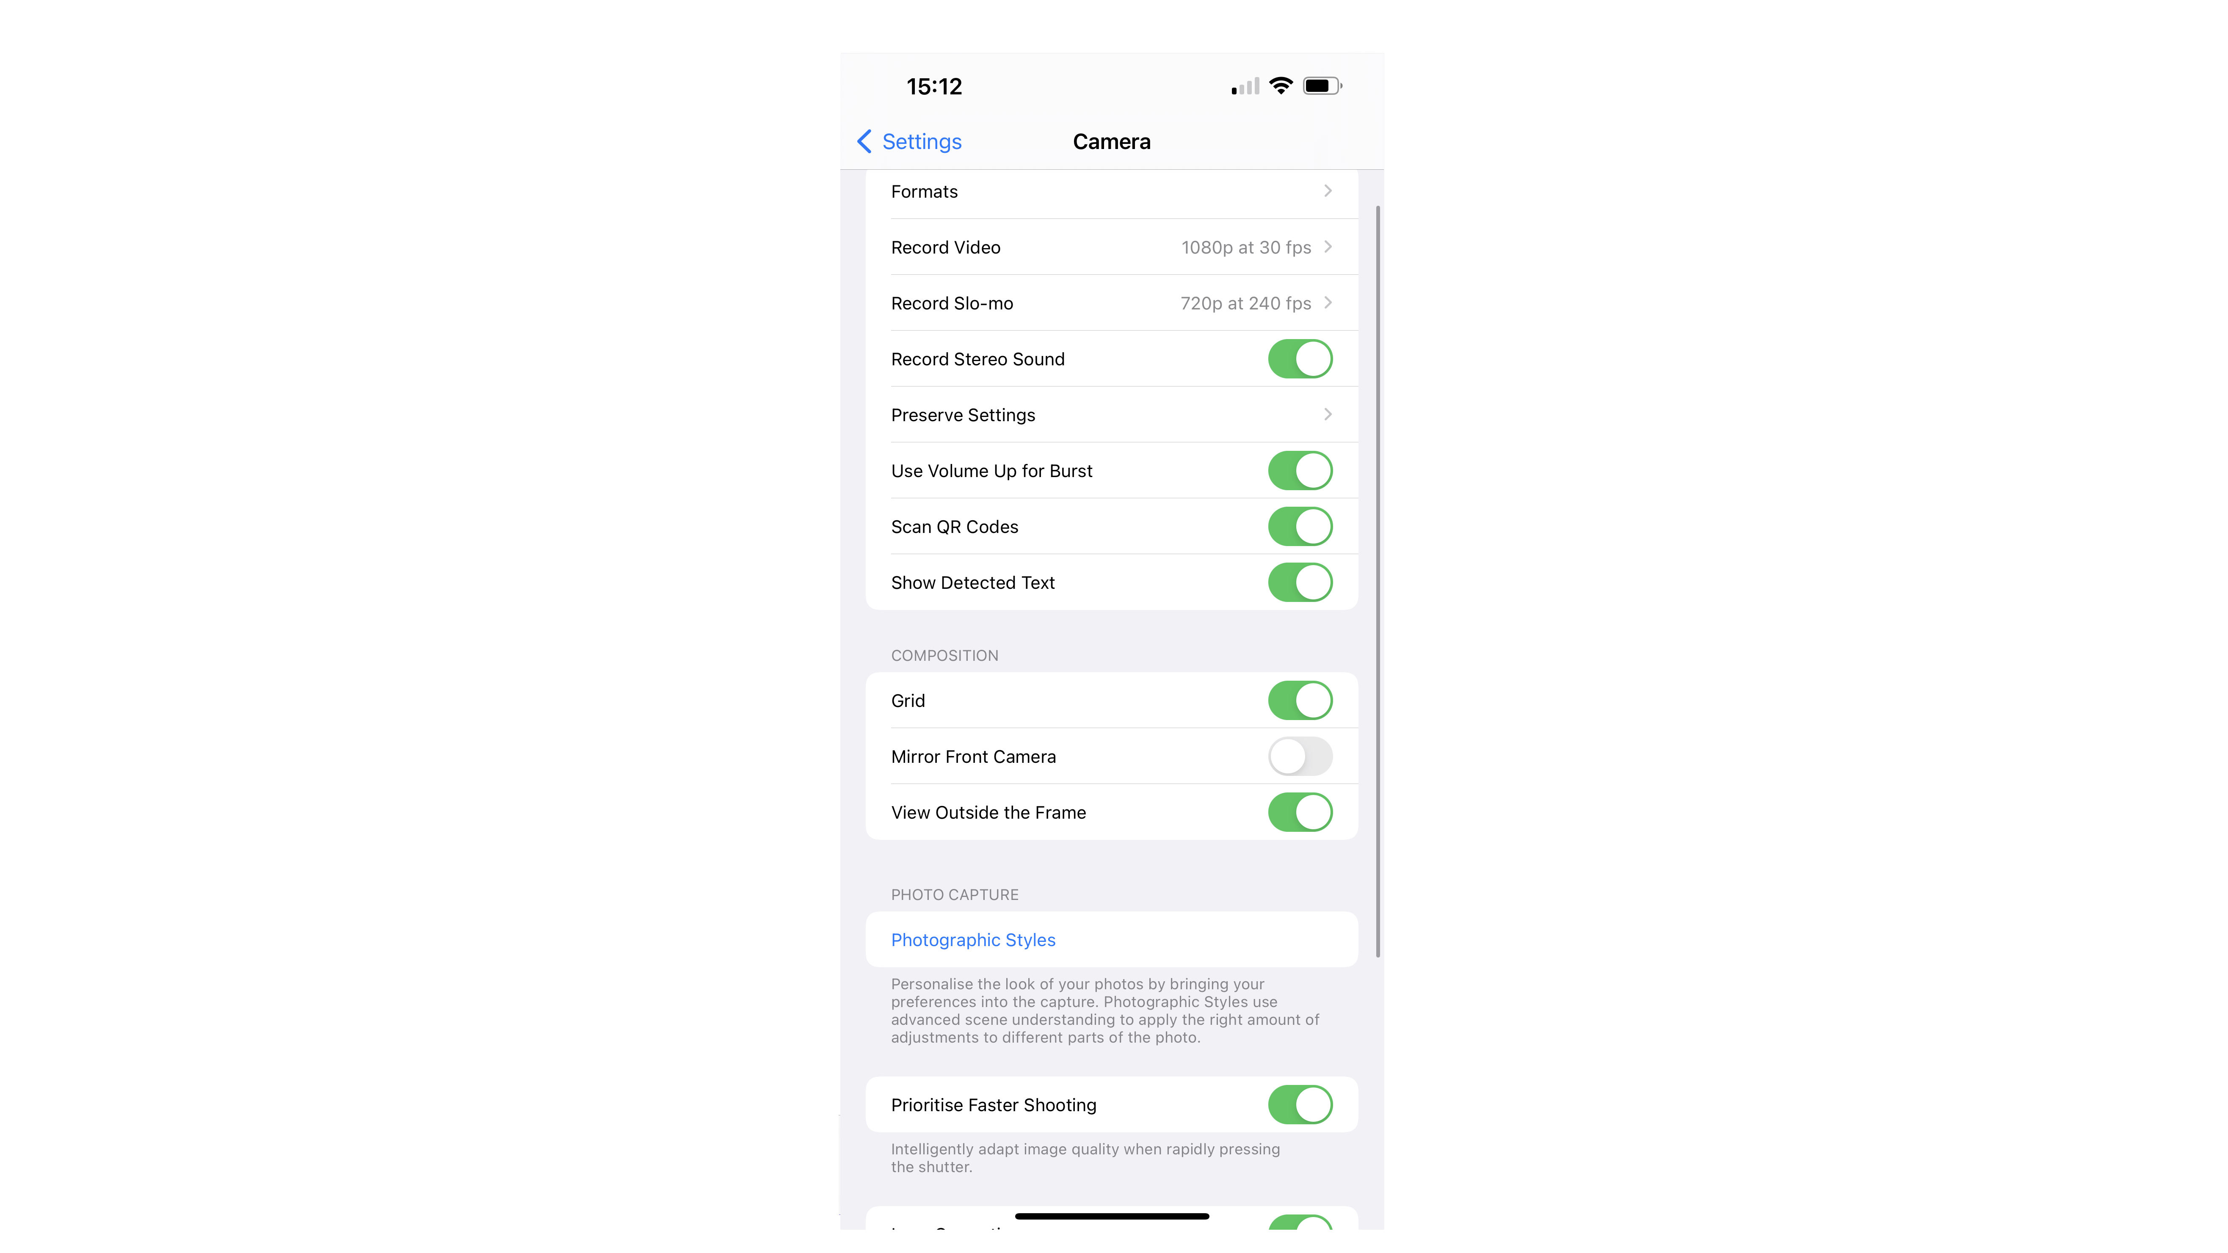Tap the Record Slo-mo chevron arrow
This screenshot has height=1253, width=2228.
click(x=1330, y=301)
